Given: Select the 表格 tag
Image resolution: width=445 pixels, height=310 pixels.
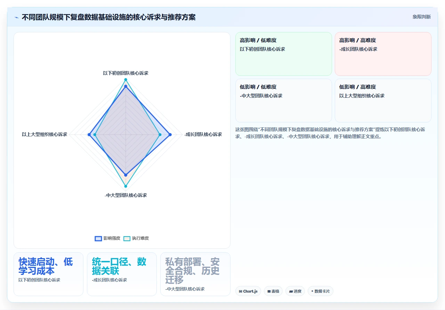Looking at the screenshot, I should (x=273, y=291).
